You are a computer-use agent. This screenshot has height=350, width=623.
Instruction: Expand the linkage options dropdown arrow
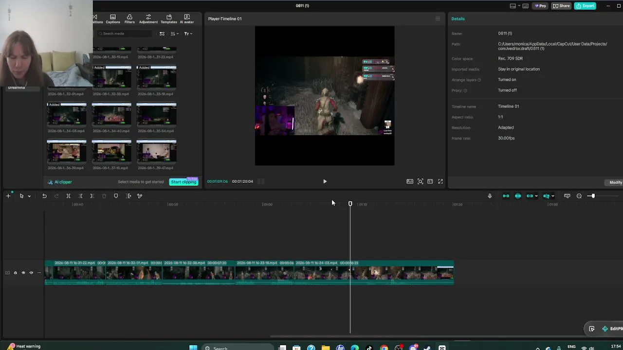click(x=536, y=196)
